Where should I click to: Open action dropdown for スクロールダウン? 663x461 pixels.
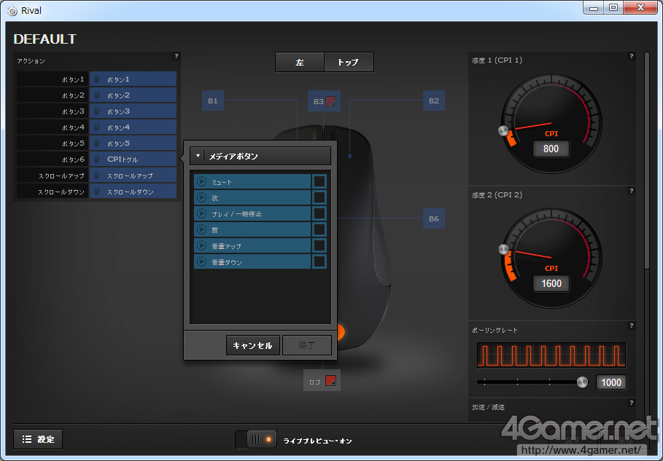point(133,192)
